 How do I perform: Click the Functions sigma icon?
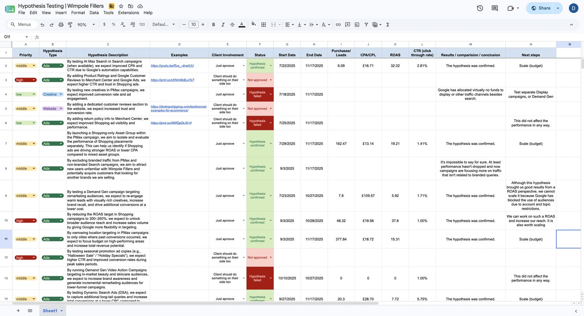pos(388,25)
